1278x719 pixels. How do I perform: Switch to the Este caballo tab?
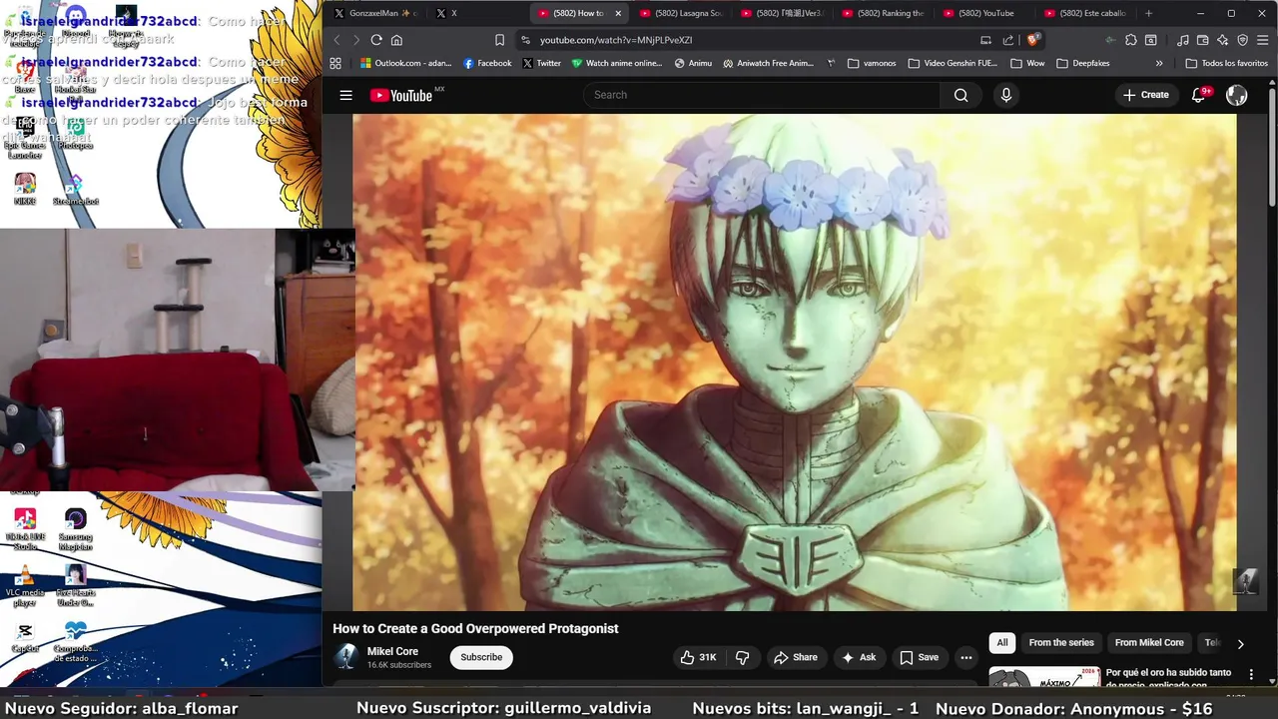pos(1086,13)
